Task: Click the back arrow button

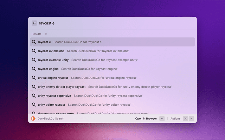Action: click(34, 23)
